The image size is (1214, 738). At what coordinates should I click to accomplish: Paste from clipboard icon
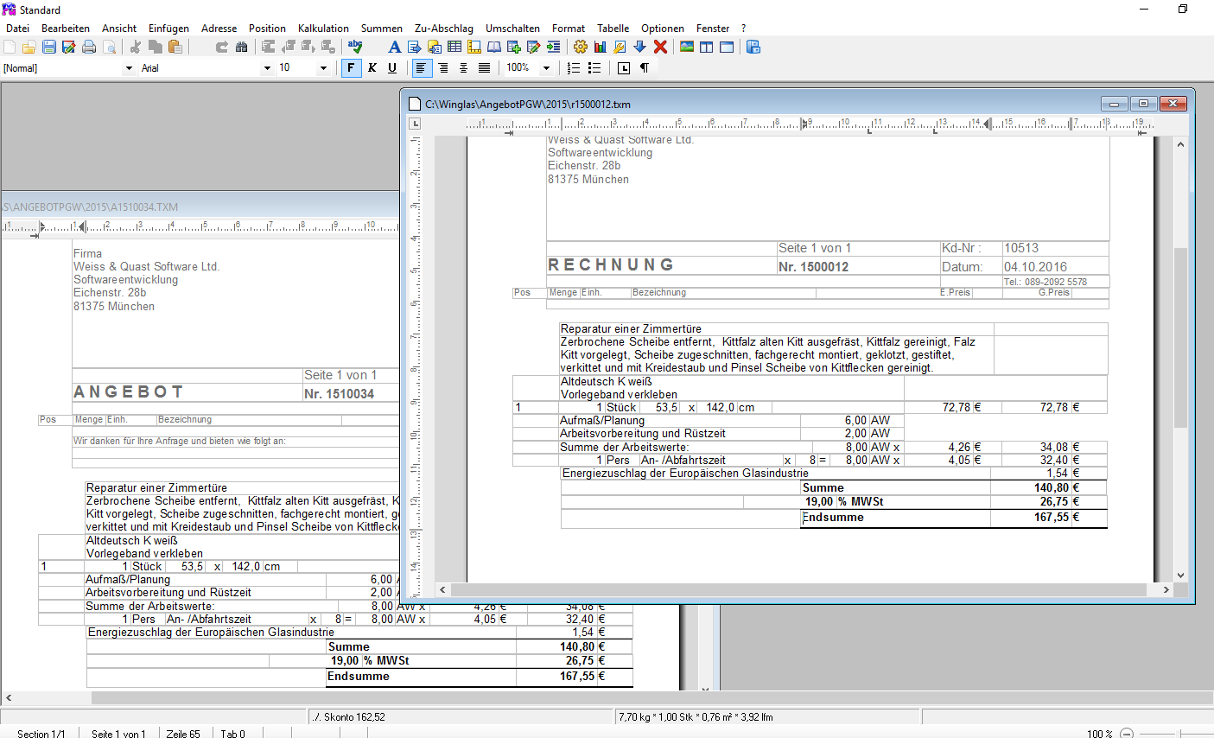point(175,47)
